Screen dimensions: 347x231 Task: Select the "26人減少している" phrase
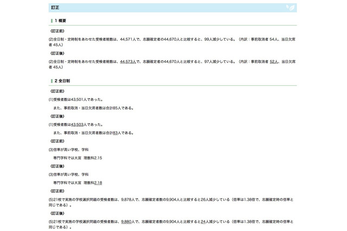click(x=215, y=200)
